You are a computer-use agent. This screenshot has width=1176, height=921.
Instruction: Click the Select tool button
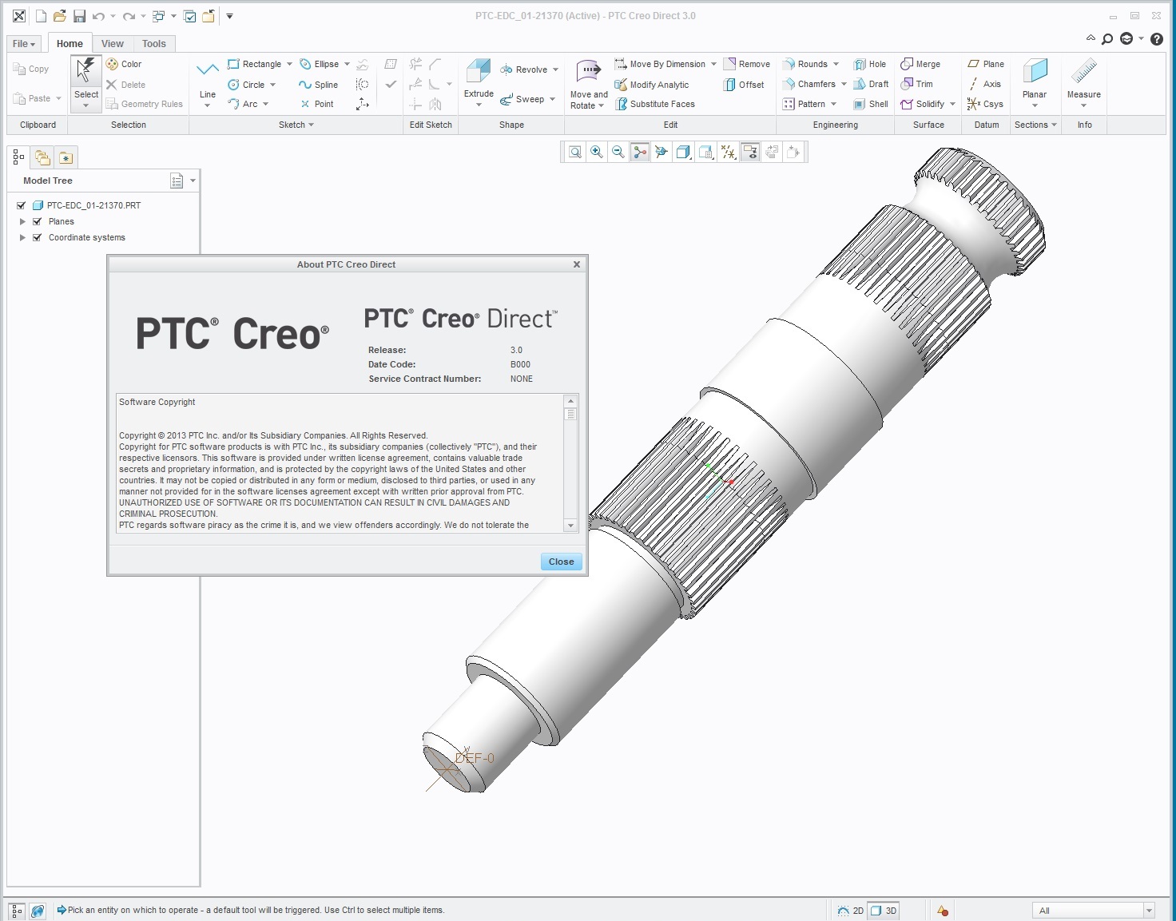(86, 83)
